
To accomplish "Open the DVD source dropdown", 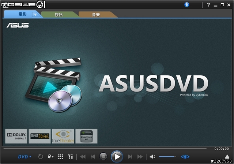I will pos(24,157).
